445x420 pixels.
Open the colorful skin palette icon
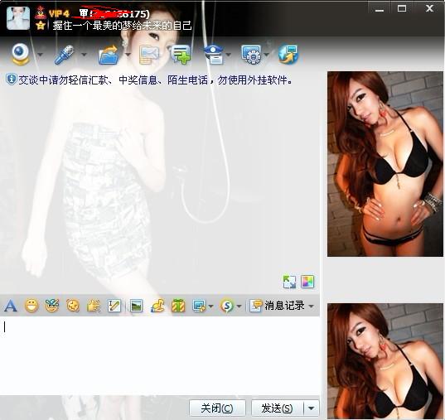tap(307, 282)
